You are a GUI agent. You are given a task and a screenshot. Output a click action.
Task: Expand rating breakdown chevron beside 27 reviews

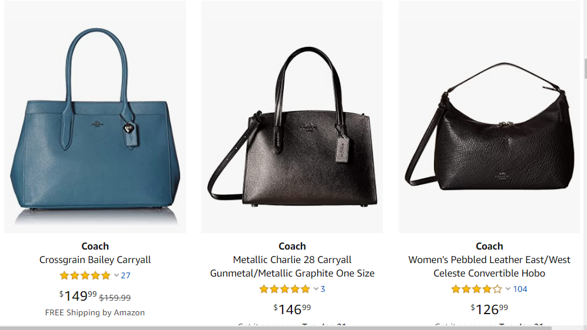(117, 275)
